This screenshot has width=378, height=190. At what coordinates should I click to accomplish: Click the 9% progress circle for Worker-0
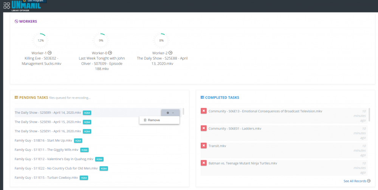101,40
